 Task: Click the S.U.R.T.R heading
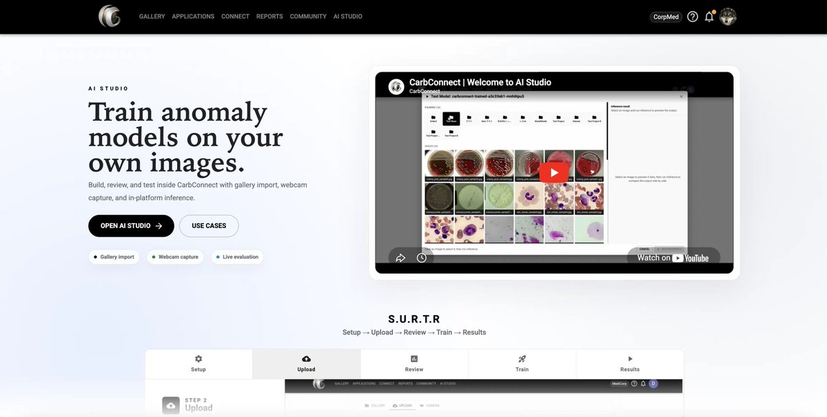point(414,319)
